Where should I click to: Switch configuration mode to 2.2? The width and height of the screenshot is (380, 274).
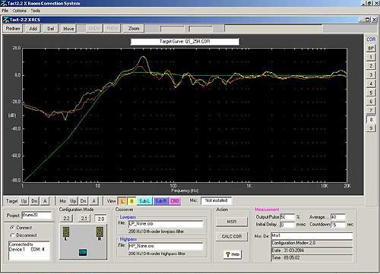67,219
